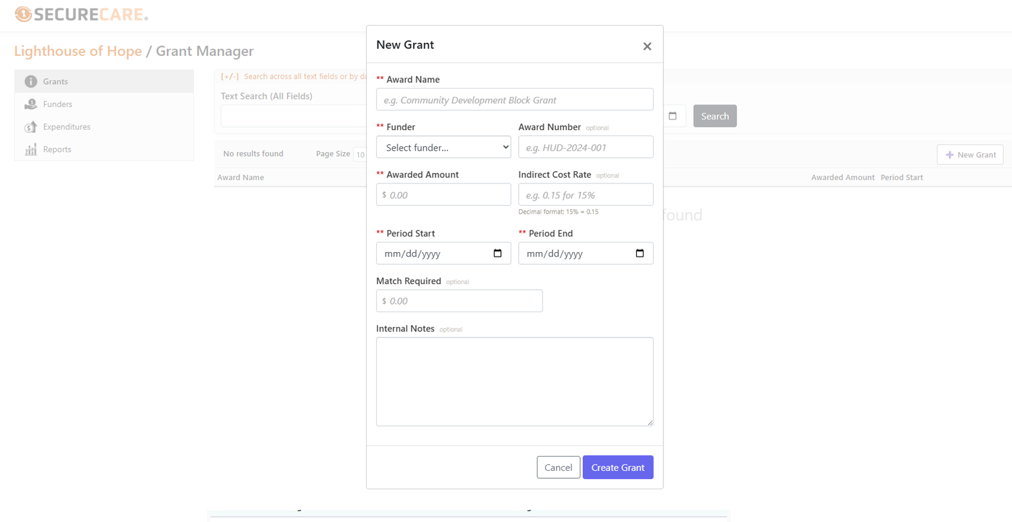Focus the Match Required field

459,301
